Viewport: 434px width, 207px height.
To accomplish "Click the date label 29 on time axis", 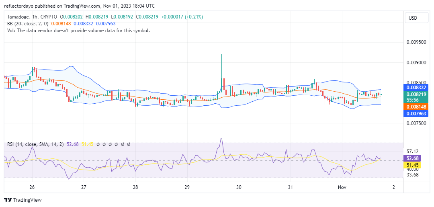I will pos(187,187).
